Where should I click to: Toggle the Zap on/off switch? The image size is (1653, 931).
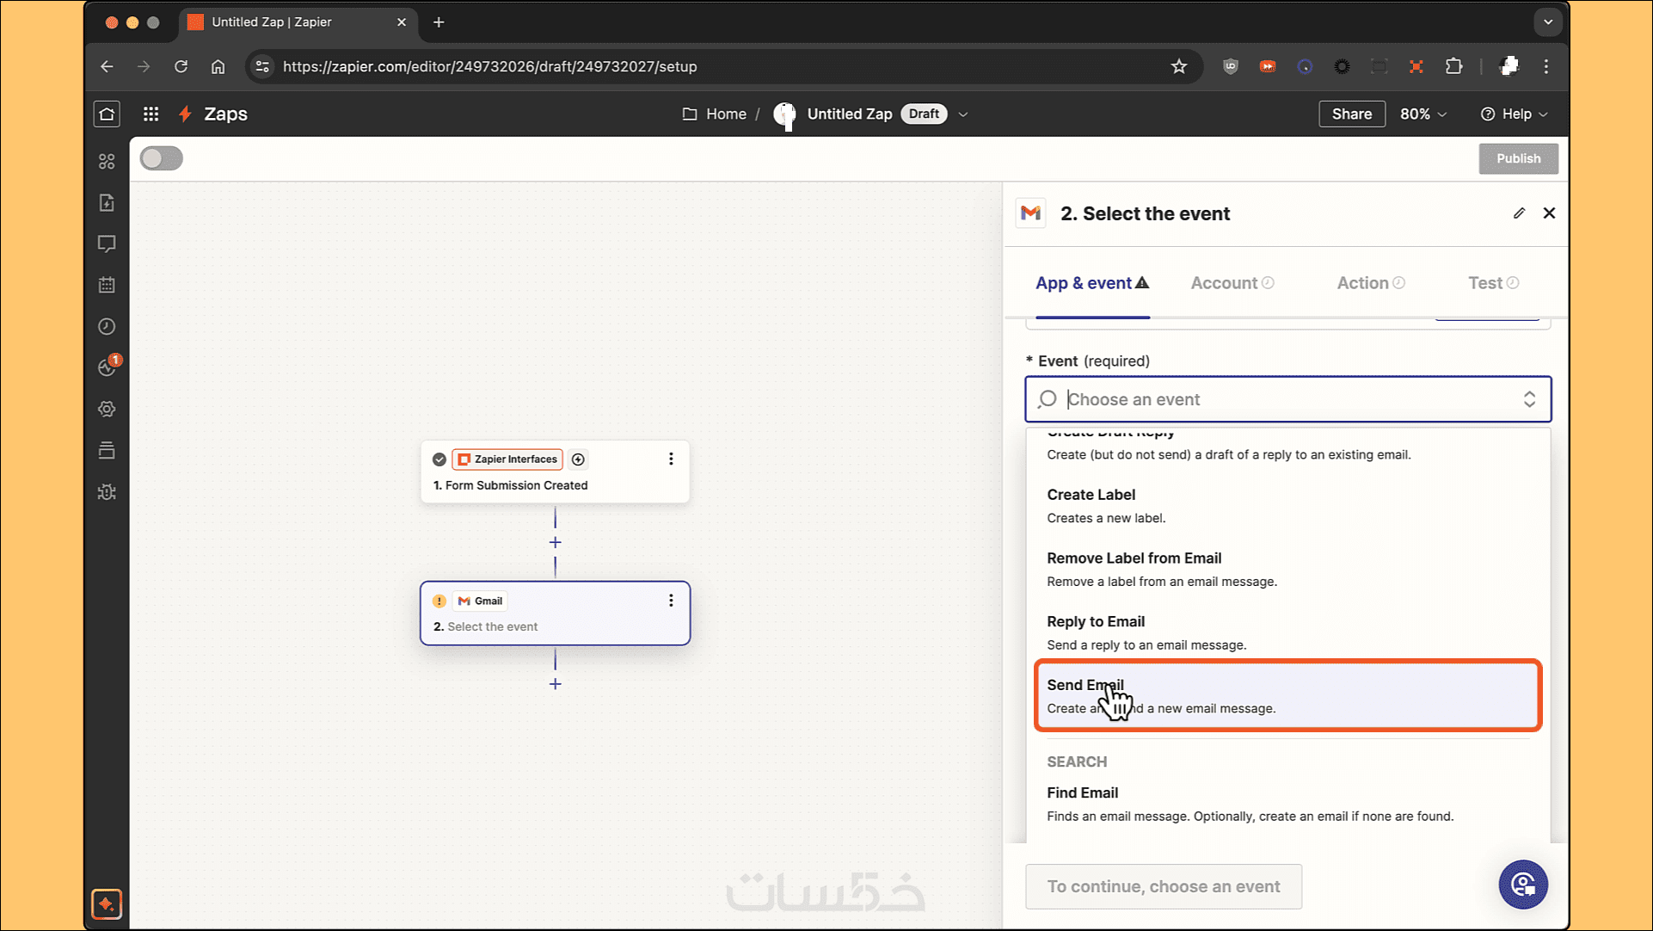161,158
